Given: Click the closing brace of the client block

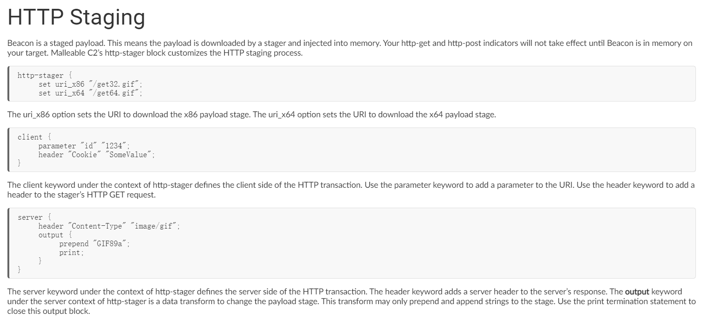Looking at the screenshot, I should 19,164.
